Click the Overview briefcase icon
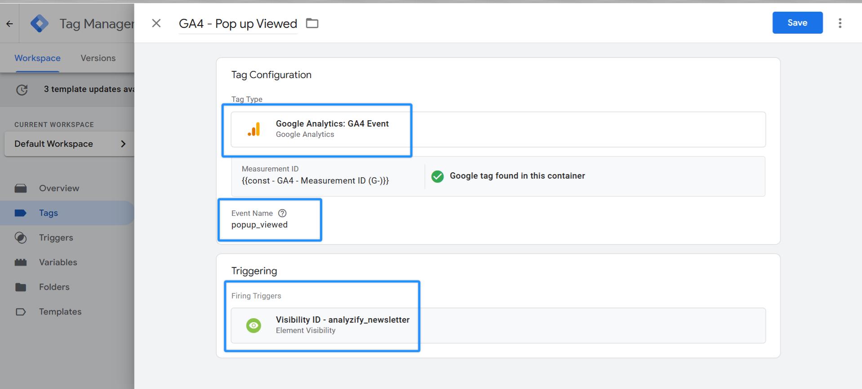 [x=21, y=188]
